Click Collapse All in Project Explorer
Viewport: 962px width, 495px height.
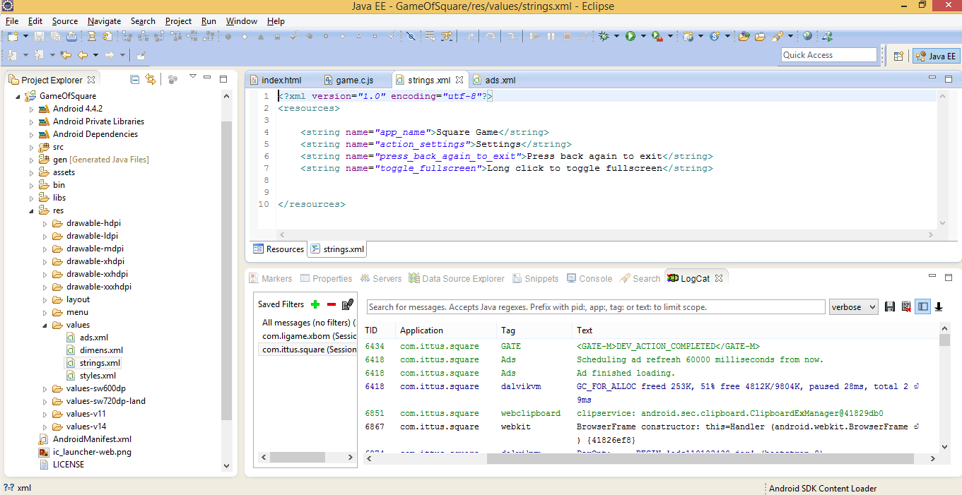tap(134, 79)
